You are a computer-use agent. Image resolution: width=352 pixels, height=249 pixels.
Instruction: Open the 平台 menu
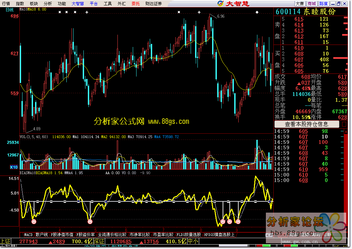(94, 4)
